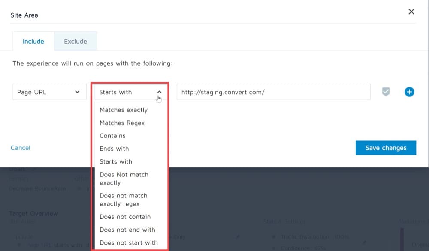Click the Save changes button

(x=386, y=148)
